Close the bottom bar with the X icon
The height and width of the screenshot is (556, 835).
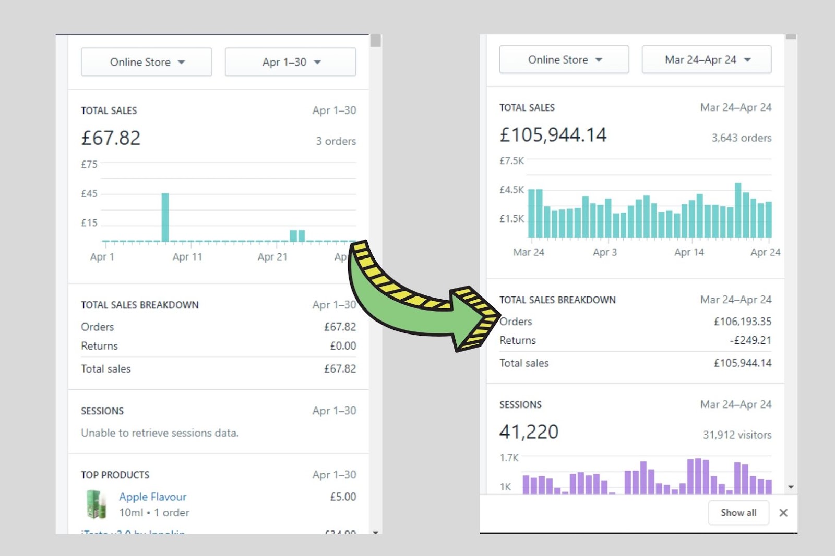coord(783,513)
